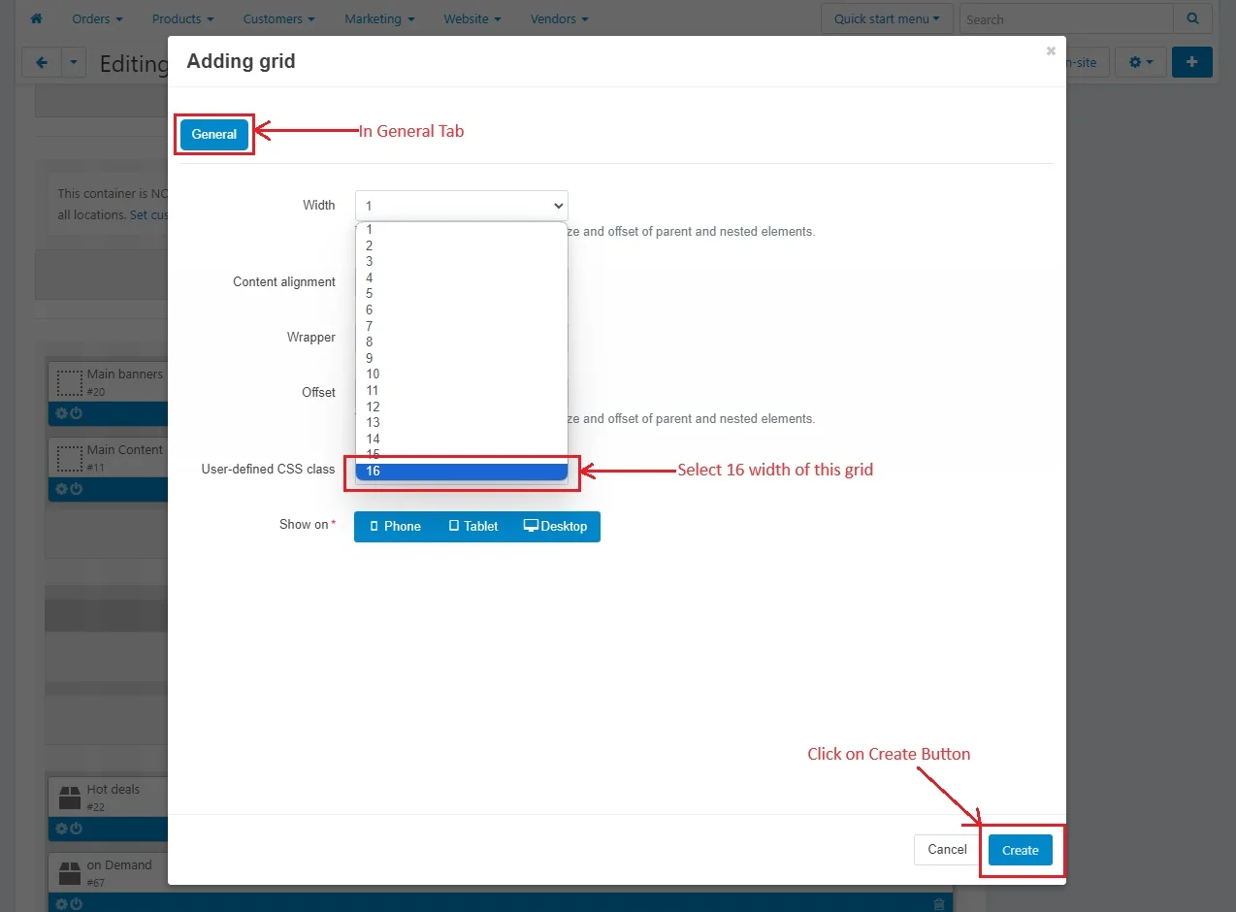Screen dimensions: 1236x912
Task: Choose width option 7 in list
Action: [462, 327]
